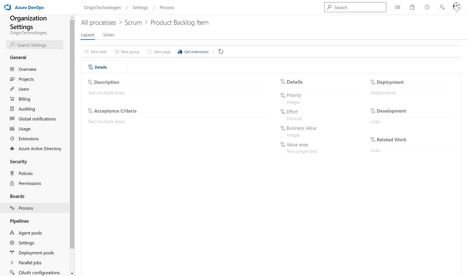Click the Overview sidebar icon
The height and width of the screenshot is (276, 467).
click(12, 69)
